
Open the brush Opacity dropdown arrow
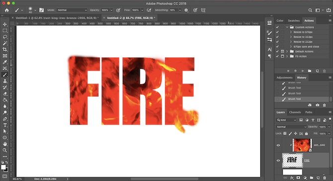pyautogui.click(x=111, y=10)
